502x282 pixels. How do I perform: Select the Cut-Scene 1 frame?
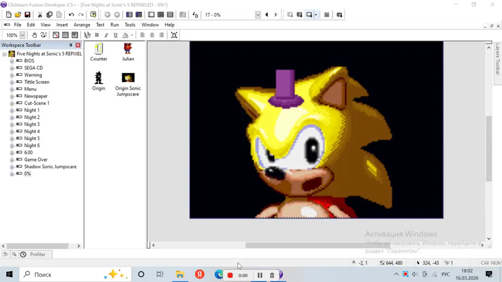[x=36, y=103]
